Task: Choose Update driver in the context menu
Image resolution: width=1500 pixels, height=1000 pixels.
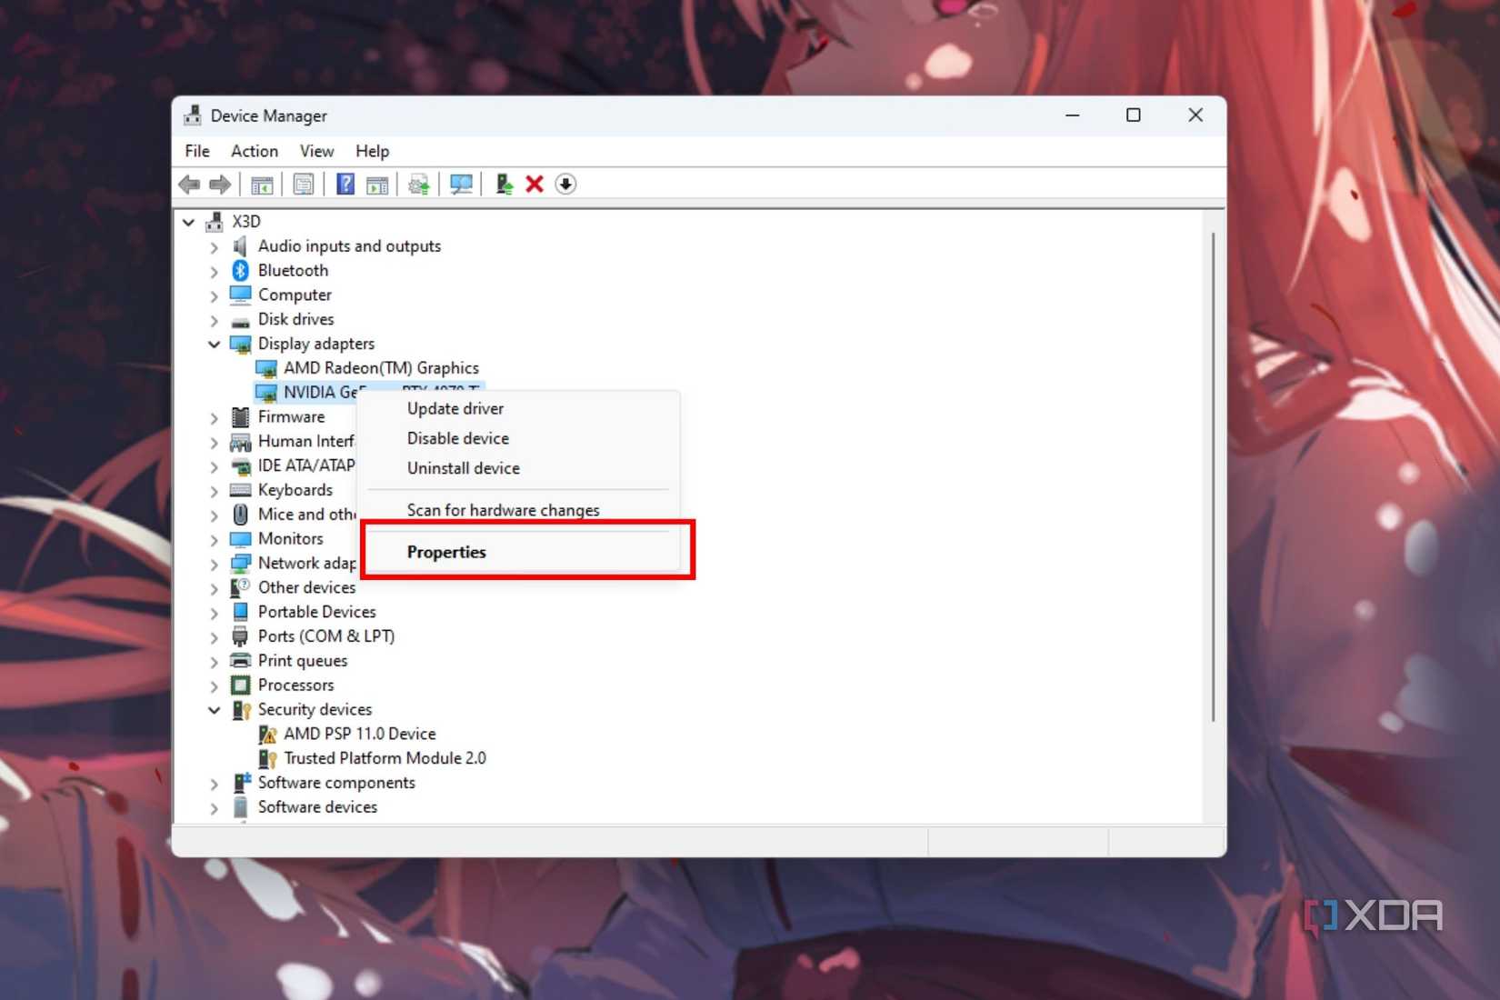Action: (x=455, y=408)
